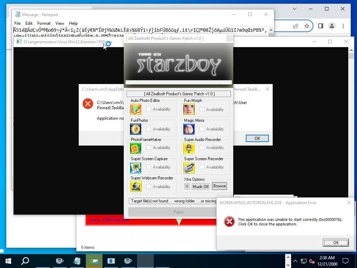Viewport: 357px width, 268px height.
Task: Close the Application Error dialog with X
Action: 349,202
